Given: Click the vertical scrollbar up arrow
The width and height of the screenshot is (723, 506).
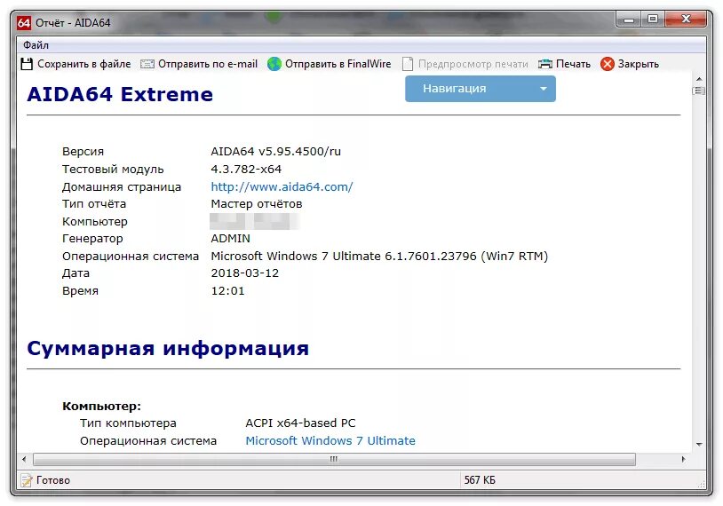Looking at the screenshot, I should [699, 79].
